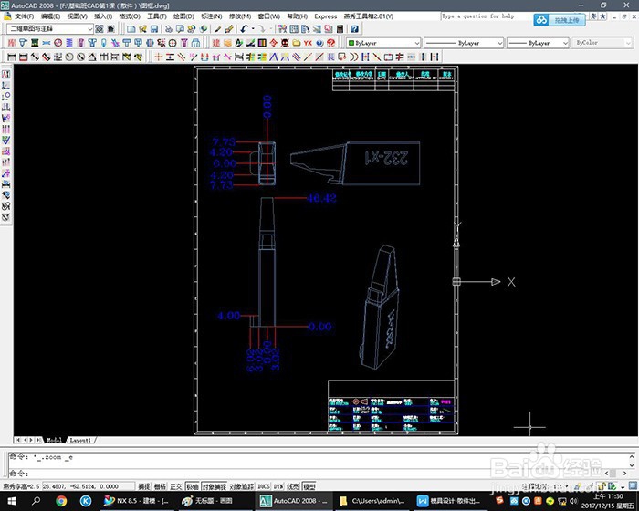Toggle DYN dynamic input in the status bar
The image size is (639, 511).
[x=278, y=486]
